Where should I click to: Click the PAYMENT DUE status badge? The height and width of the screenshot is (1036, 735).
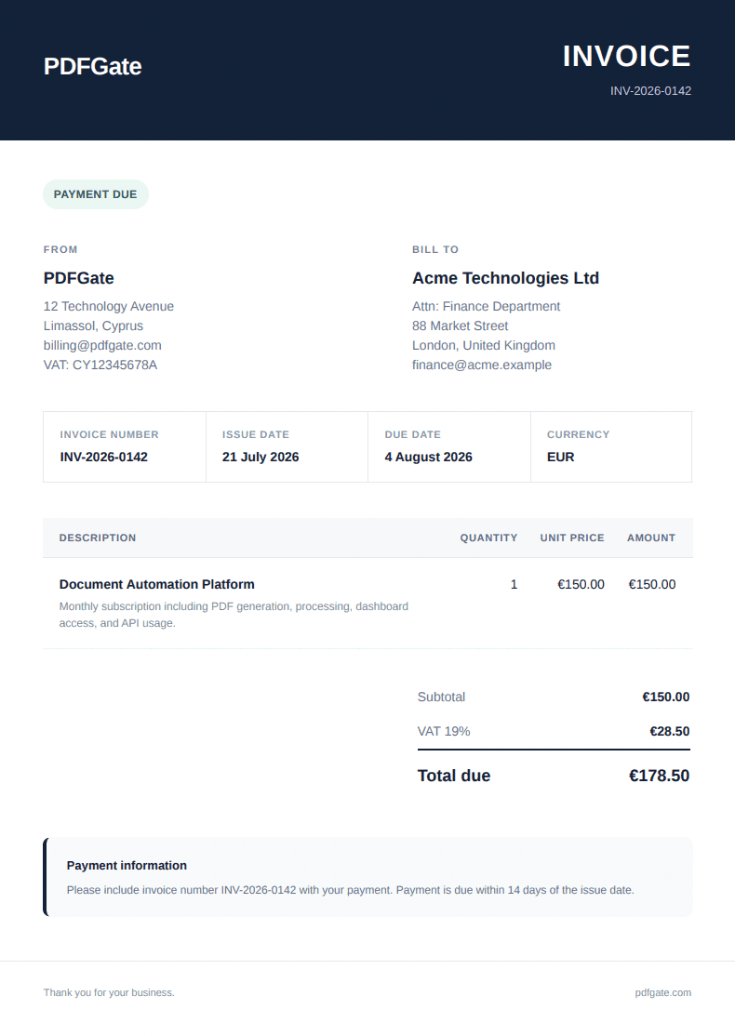pyautogui.click(x=96, y=194)
